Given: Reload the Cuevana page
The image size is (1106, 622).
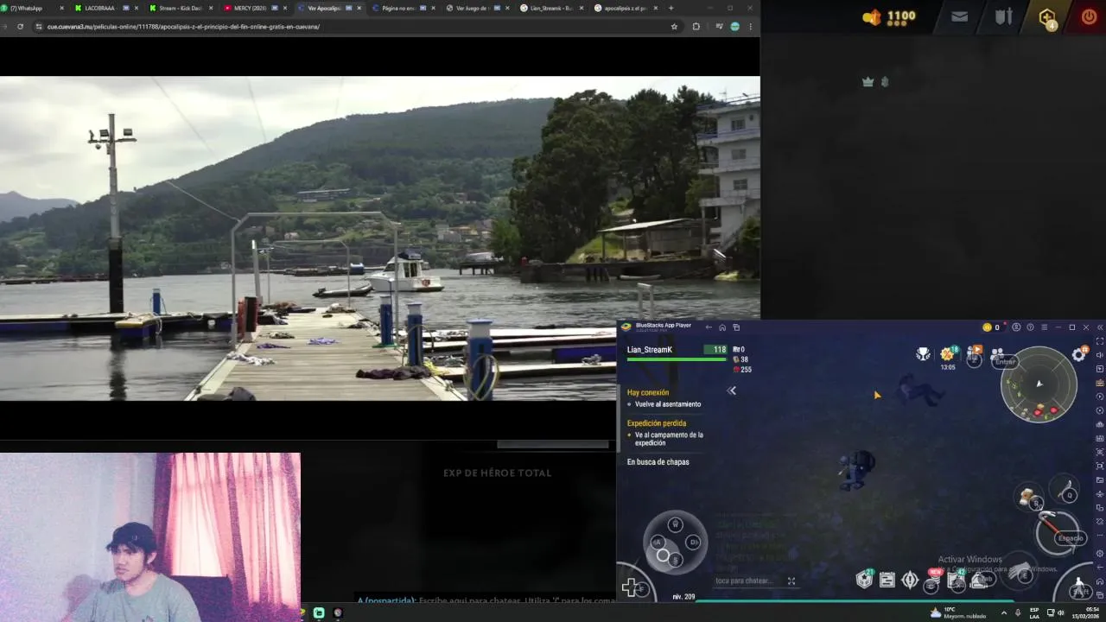Looking at the screenshot, I should click(20, 27).
